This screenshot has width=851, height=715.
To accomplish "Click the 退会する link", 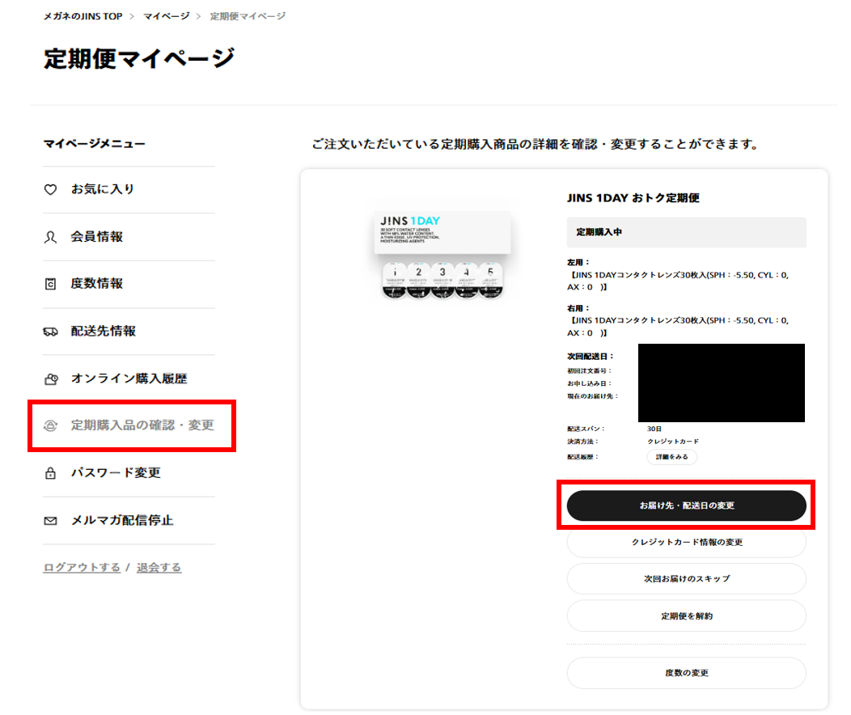I will tap(159, 568).
